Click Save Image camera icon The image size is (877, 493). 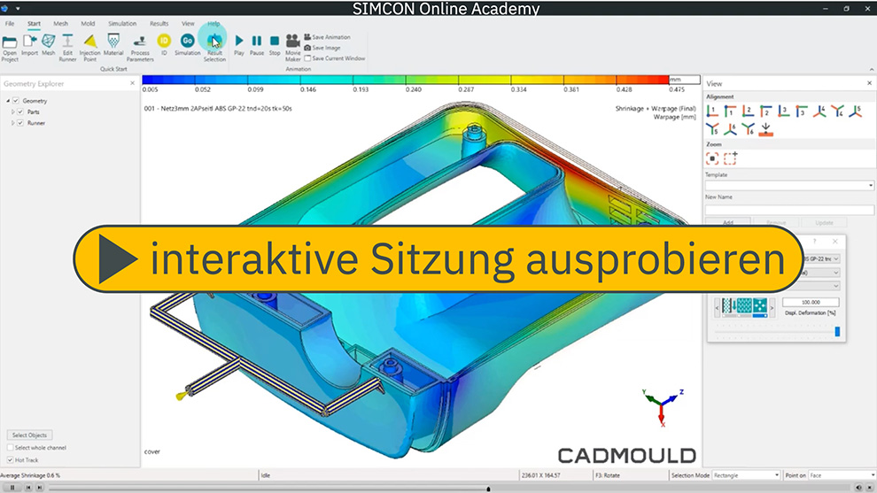point(307,48)
